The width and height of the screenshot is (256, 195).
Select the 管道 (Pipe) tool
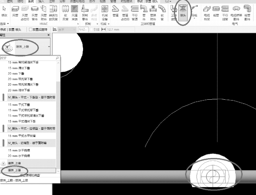tap(115, 11)
